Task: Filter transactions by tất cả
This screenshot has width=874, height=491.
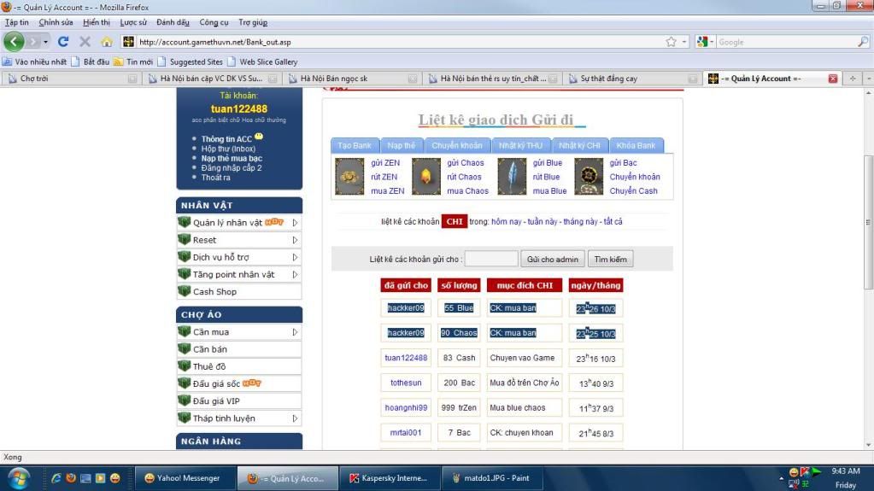Action: click(x=613, y=221)
